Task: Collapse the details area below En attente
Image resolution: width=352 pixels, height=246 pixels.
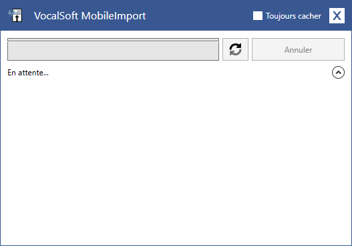Action: click(x=338, y=73)
